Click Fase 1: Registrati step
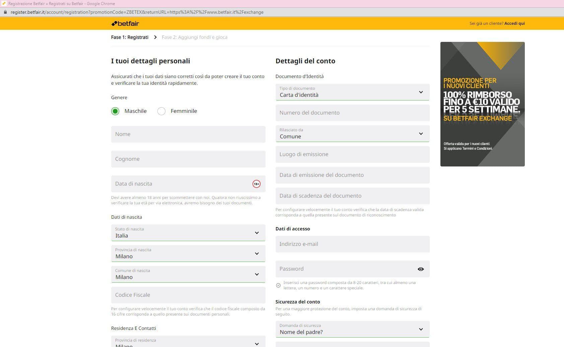 (130, 37)
